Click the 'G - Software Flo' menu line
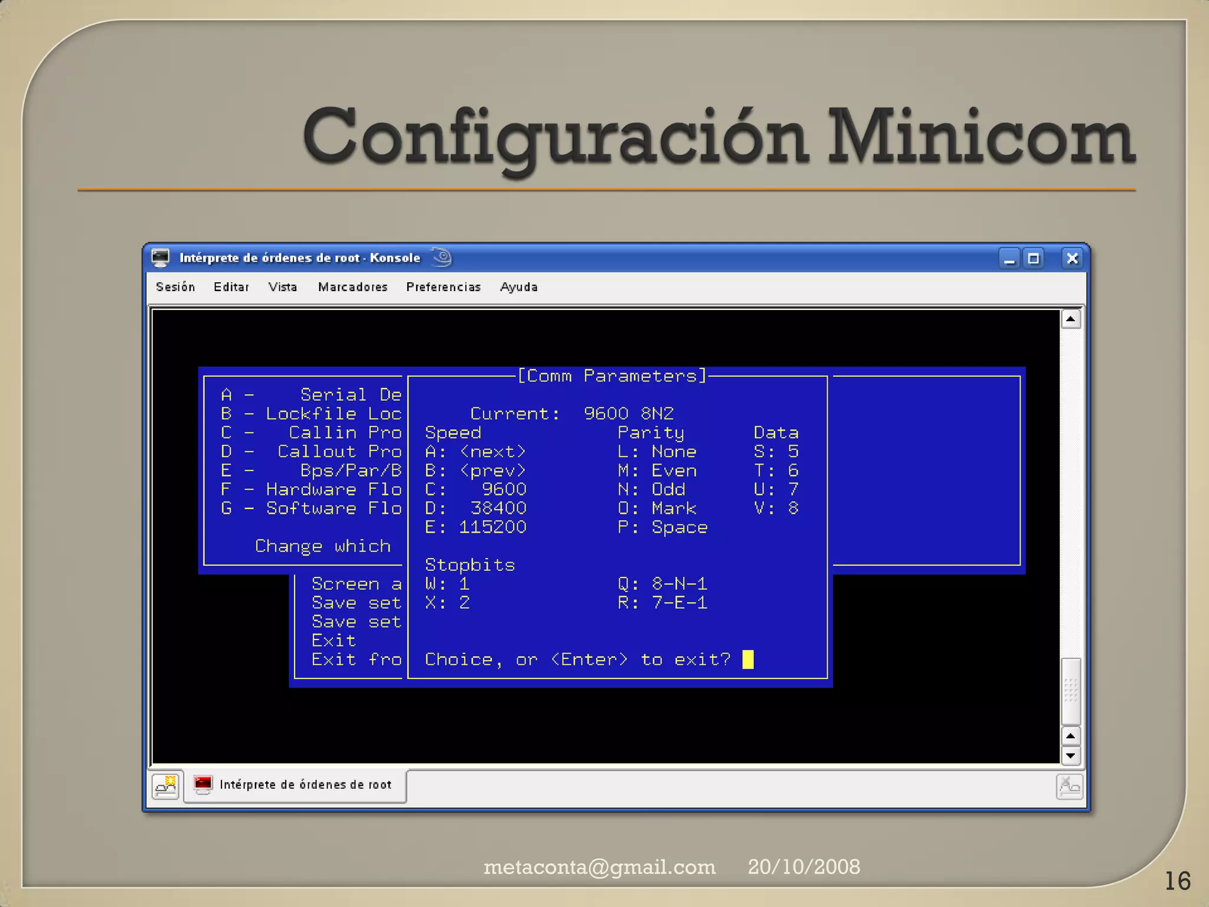Image resolution: width=1209 pixels, height=907 pixels. pyautogui.click(x=311, y=508)
